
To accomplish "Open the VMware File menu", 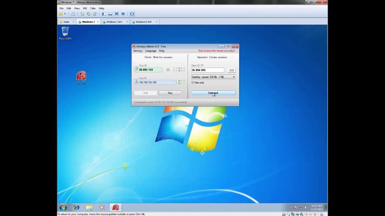I will [x=61, y=8].
